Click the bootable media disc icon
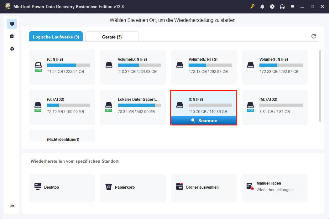Screen dimensions: 329x219 [272, 6]
